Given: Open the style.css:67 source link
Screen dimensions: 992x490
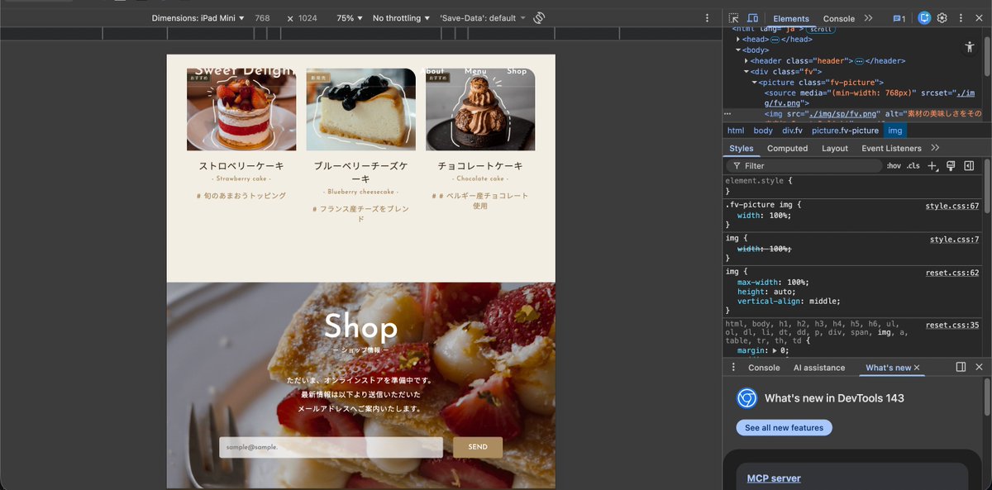Looking at the screenshot, I should pyautogui.click(x=952, y=206).
